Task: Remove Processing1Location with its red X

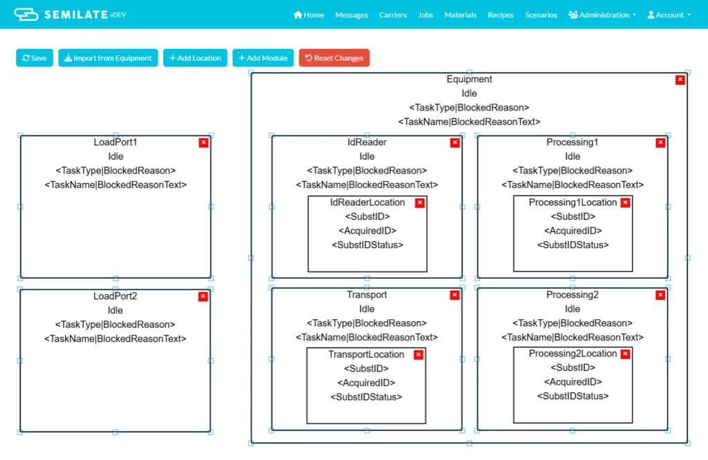Action: (x=625, y=202)
